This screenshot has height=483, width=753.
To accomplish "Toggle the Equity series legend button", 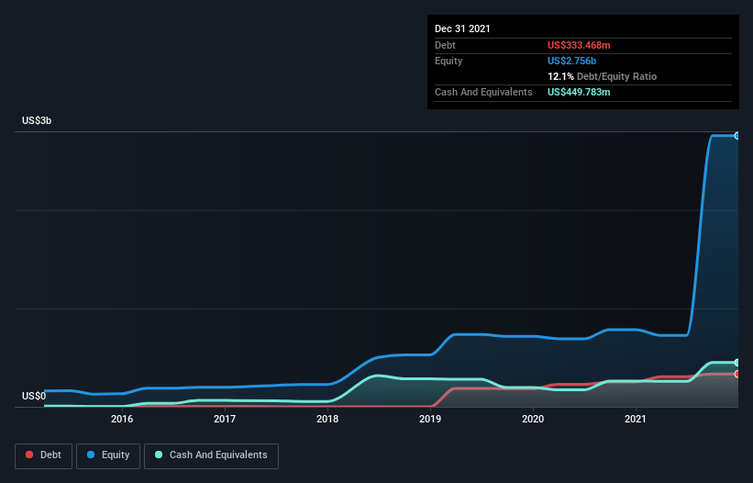I will click(108, 455).
